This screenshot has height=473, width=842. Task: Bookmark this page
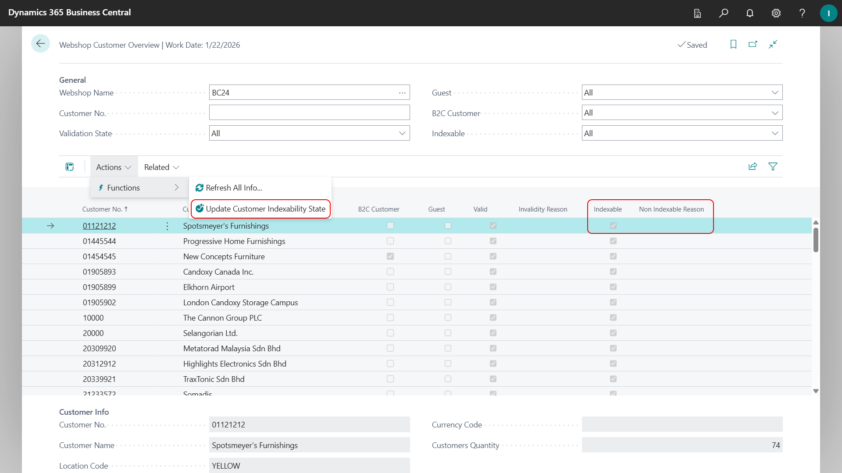click(x=733, y=44)
